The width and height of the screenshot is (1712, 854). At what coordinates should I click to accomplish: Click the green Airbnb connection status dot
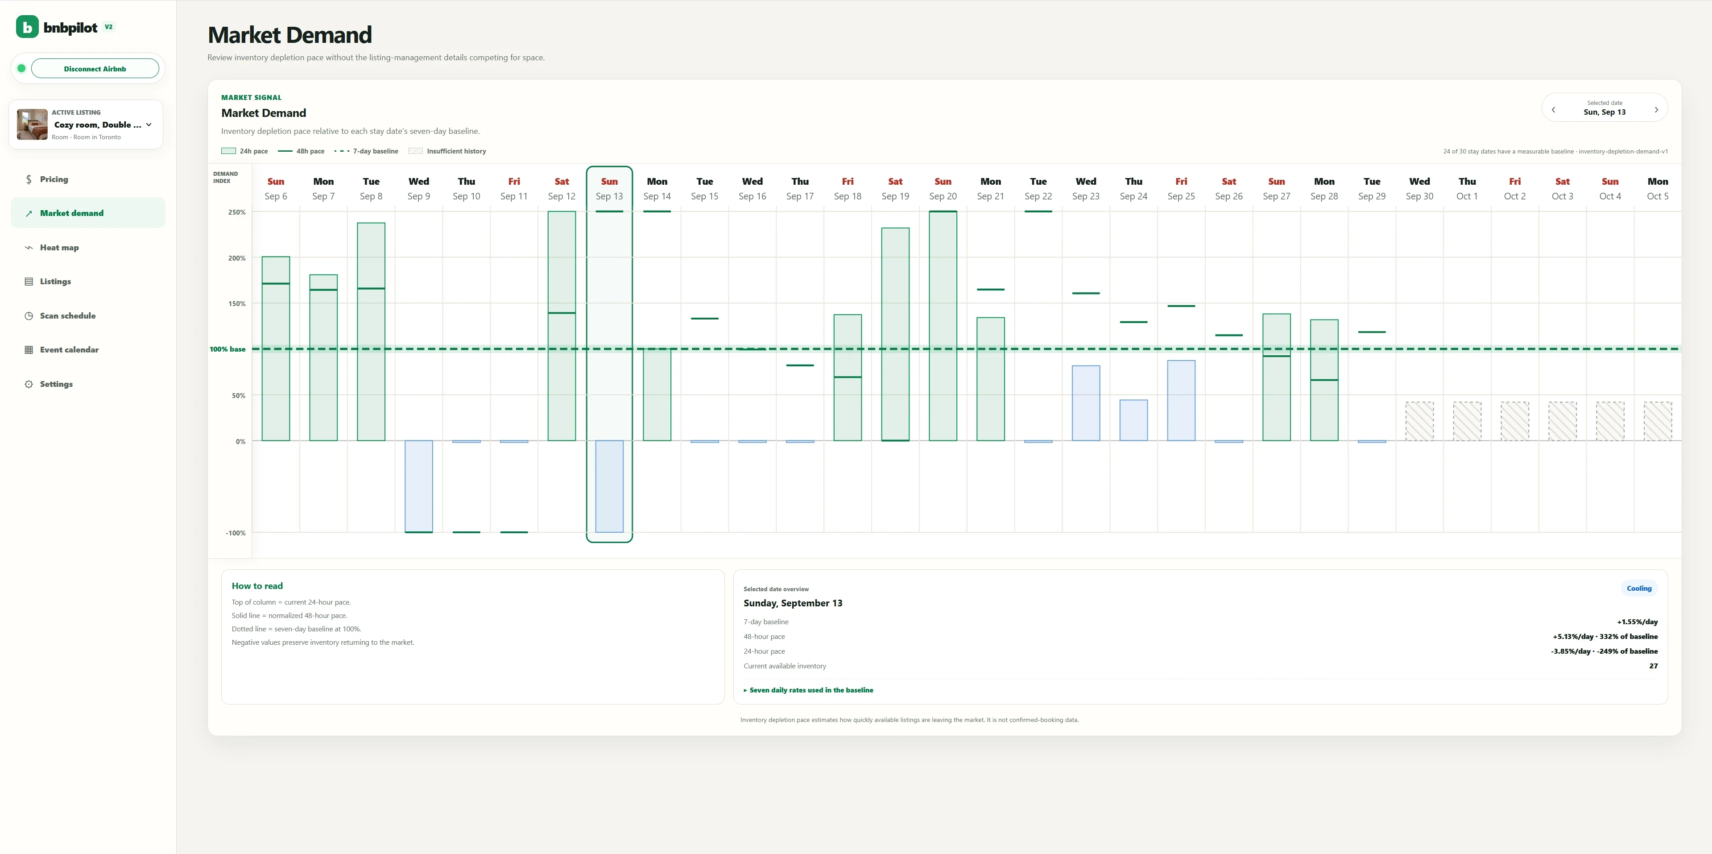21,68
